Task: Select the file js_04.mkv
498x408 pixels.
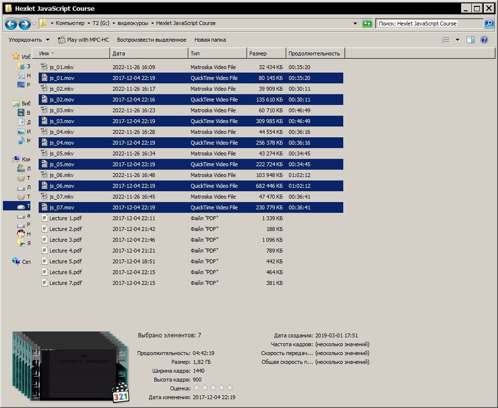Action: [190, 131]
